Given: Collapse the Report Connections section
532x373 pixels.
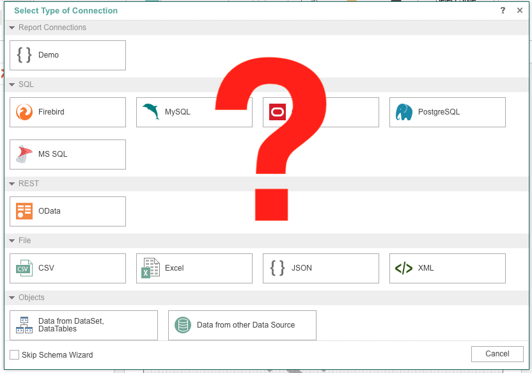Looking at the screenshot, I should click(12, 28).
